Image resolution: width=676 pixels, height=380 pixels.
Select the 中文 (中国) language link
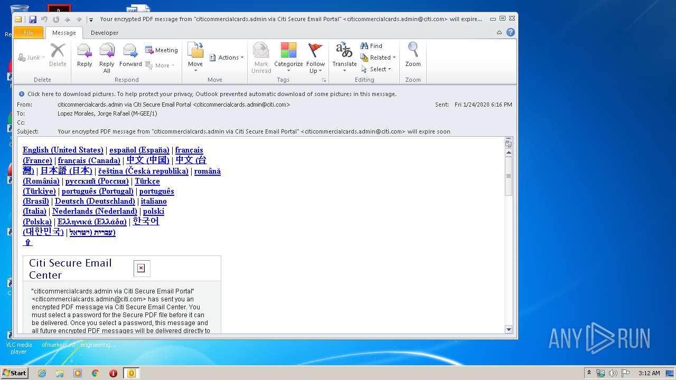(x=148, y=160)
